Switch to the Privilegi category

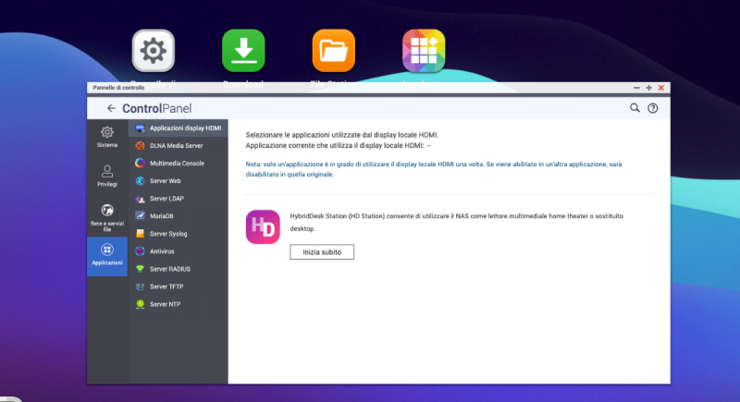107,176
